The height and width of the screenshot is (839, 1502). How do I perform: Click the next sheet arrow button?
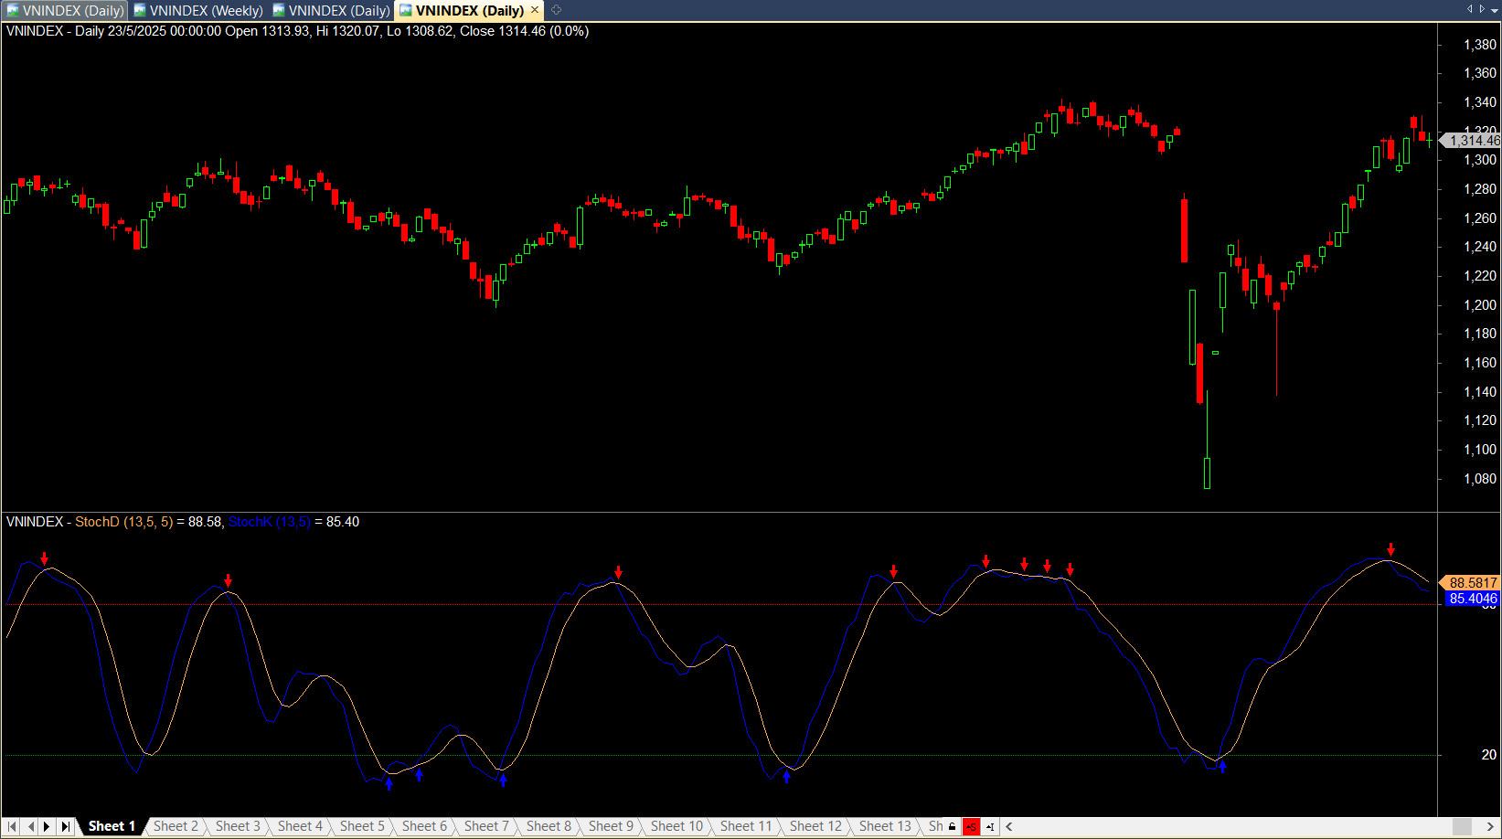[x=48, y=826]
